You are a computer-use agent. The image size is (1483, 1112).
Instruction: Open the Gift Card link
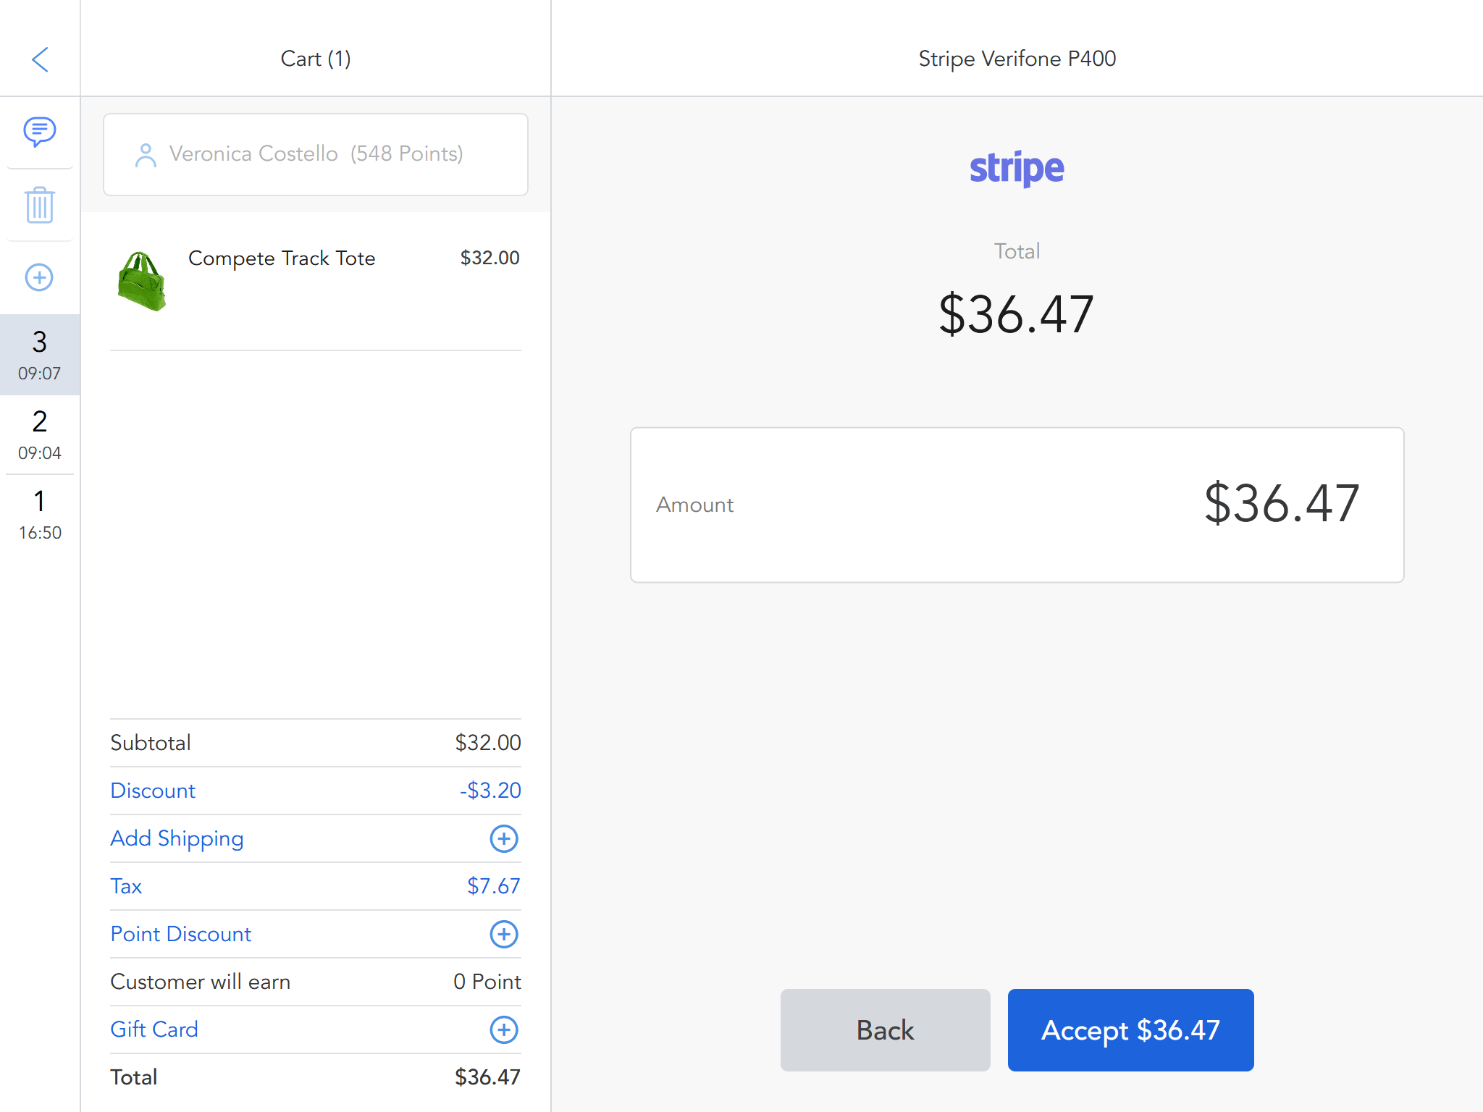pos(154,1029)
